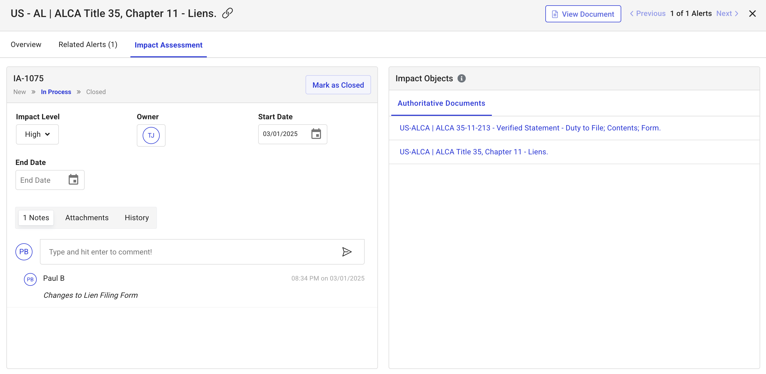Screen dimensions: 766x374
Task: Open ALCA Title 35, Chapter 11 link
Action: tap(473, 152)
